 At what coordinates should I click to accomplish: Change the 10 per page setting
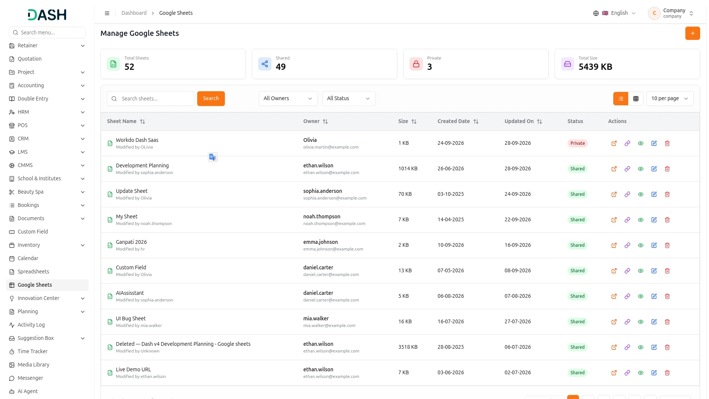(670, 99)
